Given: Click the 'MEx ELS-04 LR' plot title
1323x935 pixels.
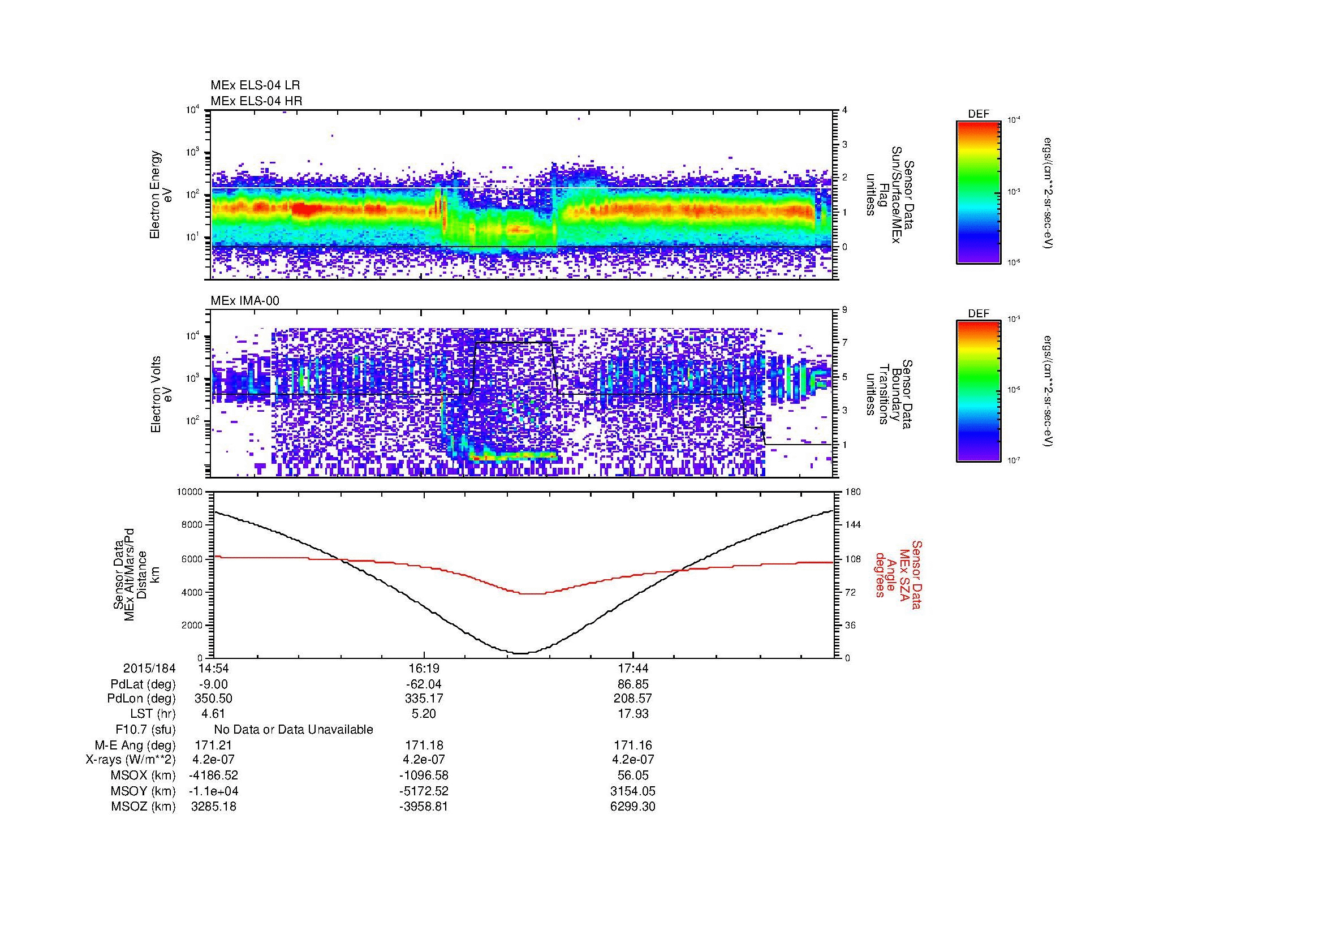Looking at the screenshot, I should pyautogui.click(x=255, y=85).
